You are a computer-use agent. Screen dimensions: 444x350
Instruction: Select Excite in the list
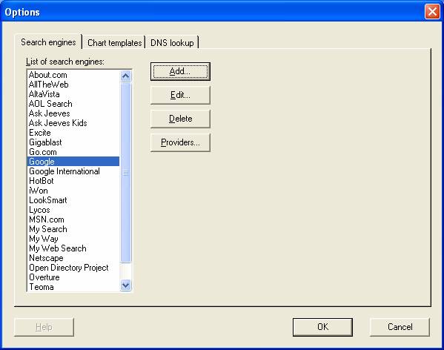pyautogui.click(x=73, y=133)
